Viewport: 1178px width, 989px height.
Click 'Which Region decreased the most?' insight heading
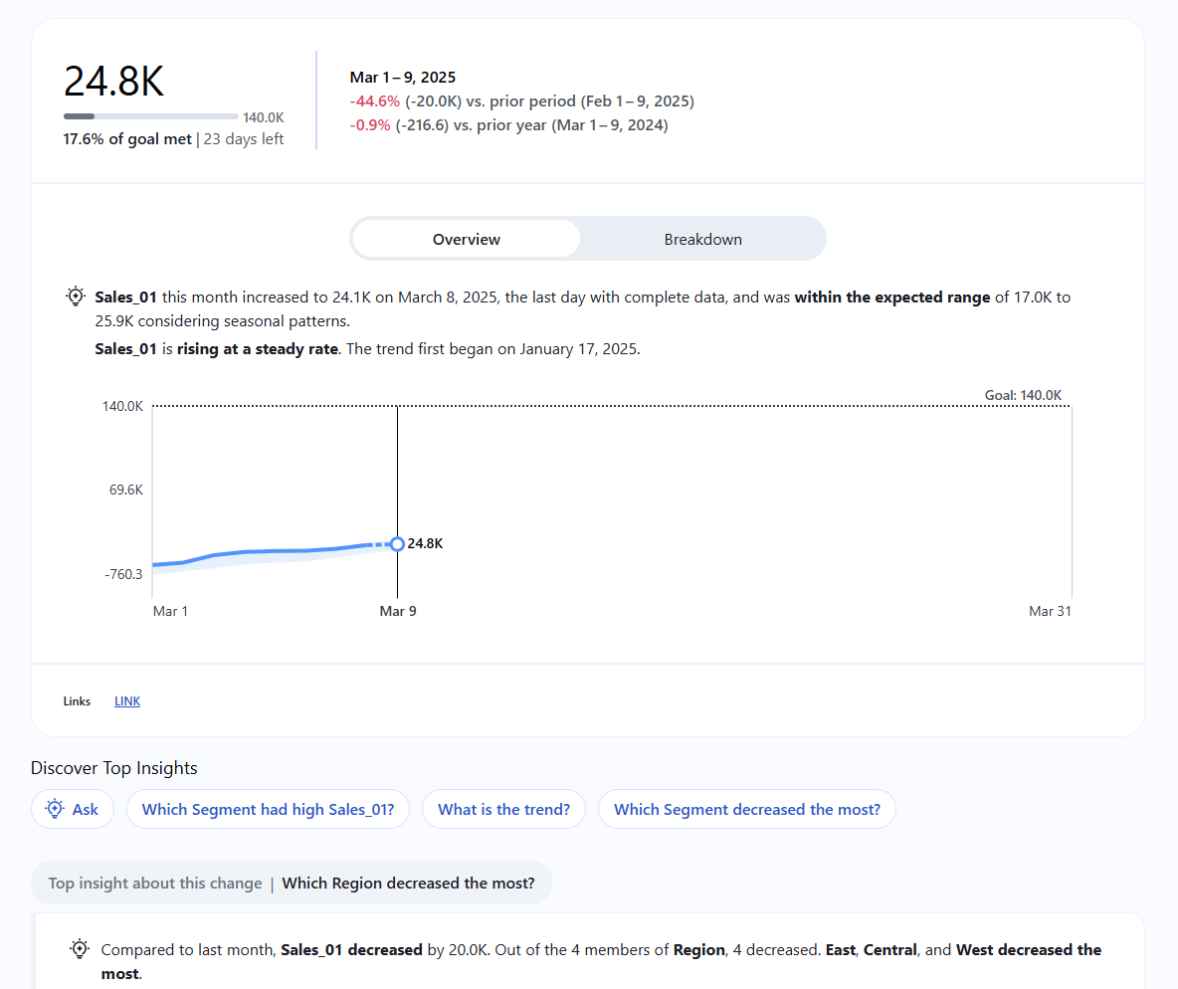[408, 884]
